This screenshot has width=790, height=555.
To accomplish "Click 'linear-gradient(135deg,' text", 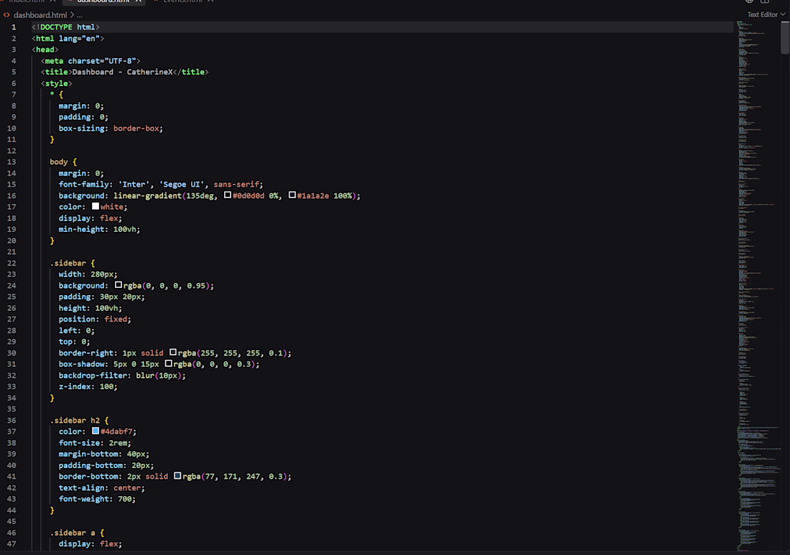I will point(165,196).
